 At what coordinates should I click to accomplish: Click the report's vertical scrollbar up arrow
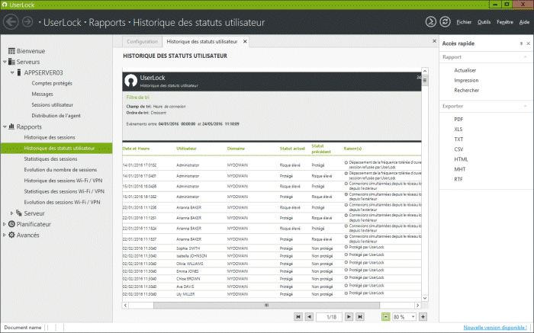pos(425,71)
